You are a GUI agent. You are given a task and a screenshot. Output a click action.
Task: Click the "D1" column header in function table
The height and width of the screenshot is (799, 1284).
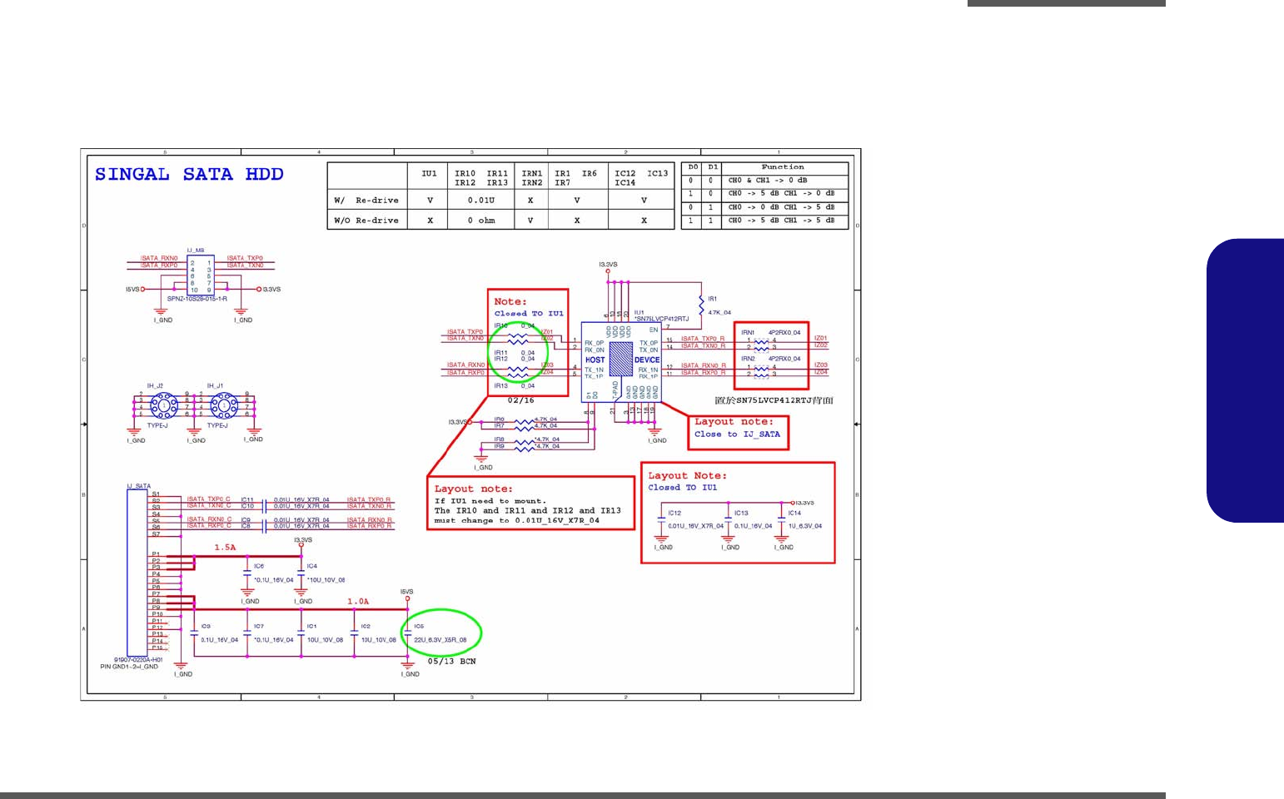click(x=713, y=167)
